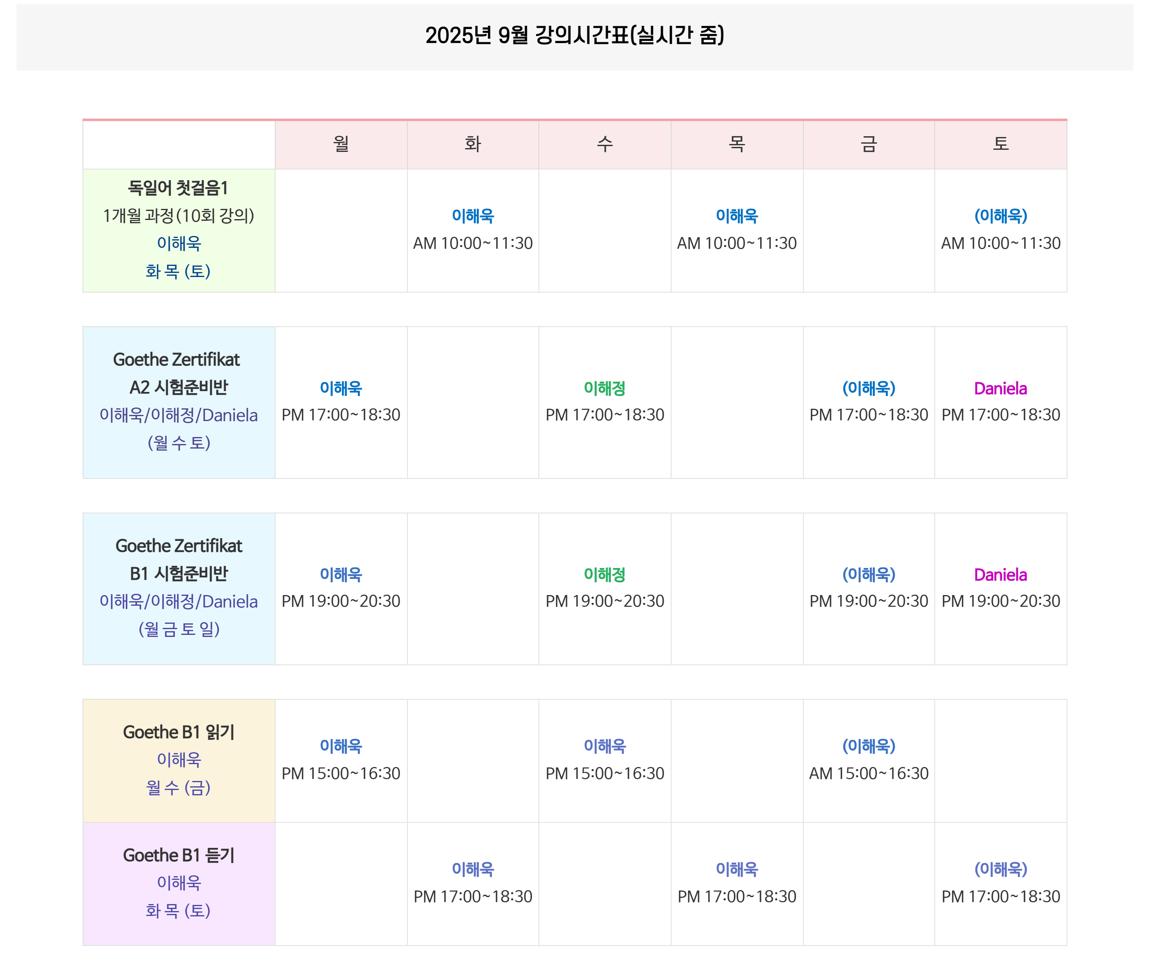The width and height of the screenshot is (1150, 980).
Task: Click Friday (이해욱) AM 15:00~16:30 읽기 class
Action: [x=869, y=760]
